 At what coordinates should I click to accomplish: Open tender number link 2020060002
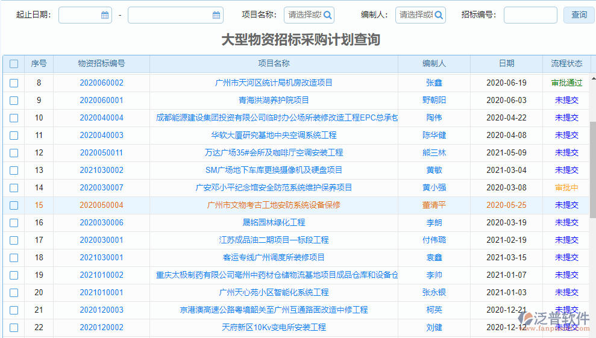[x=101, y=83]
